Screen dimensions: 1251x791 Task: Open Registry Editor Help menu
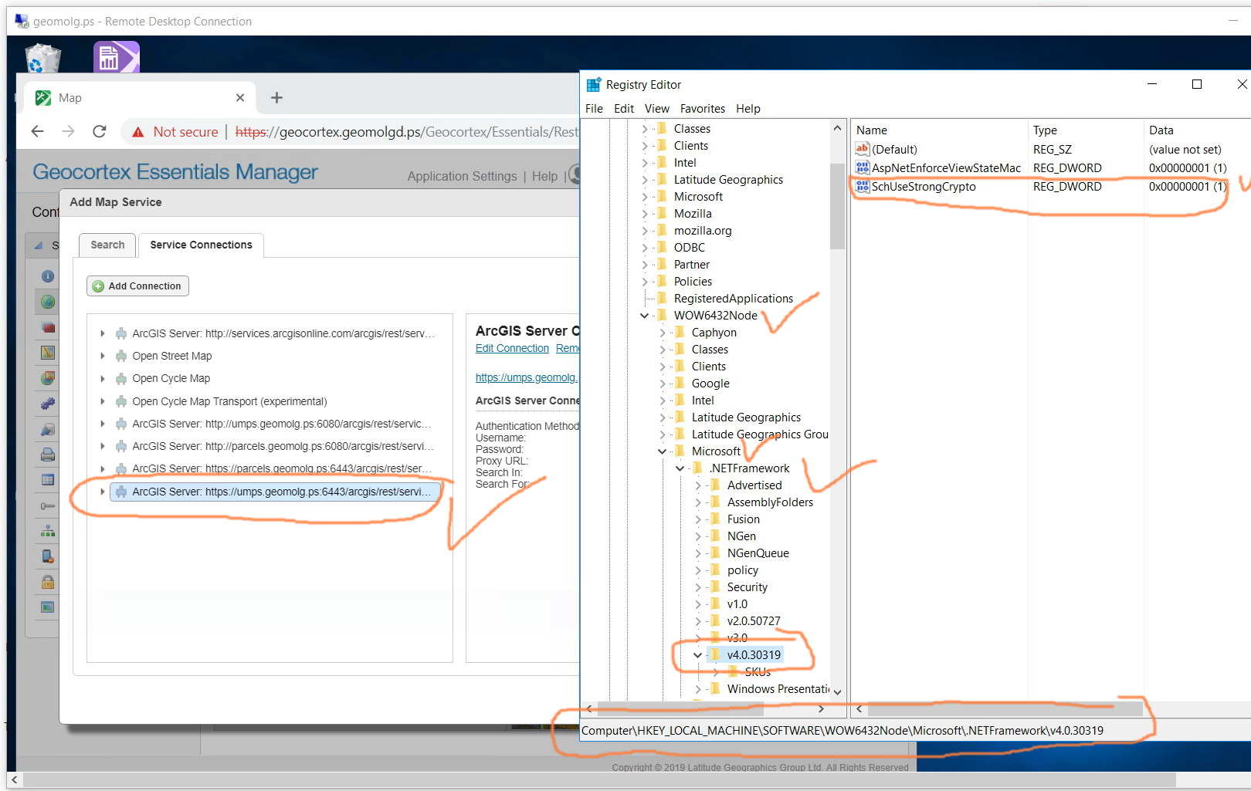(748, 109)
